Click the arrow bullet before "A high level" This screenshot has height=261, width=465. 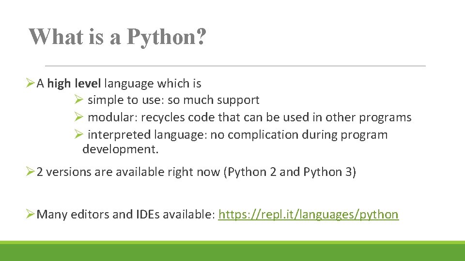click(x=30, y=84)
